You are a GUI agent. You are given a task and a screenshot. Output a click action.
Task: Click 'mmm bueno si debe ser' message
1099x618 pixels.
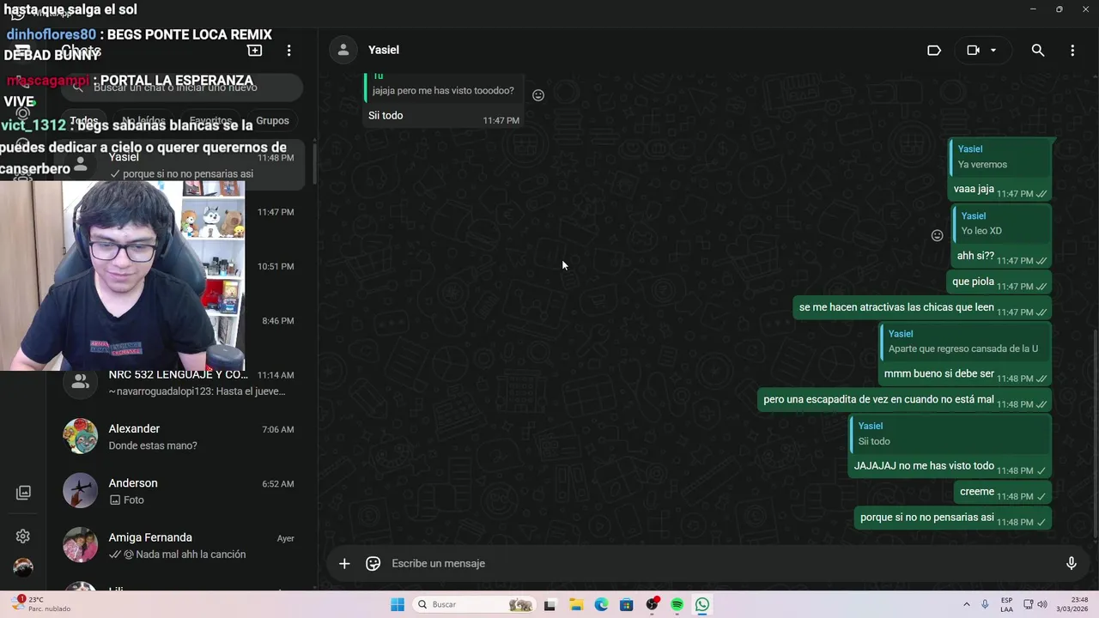pos(939,374)
